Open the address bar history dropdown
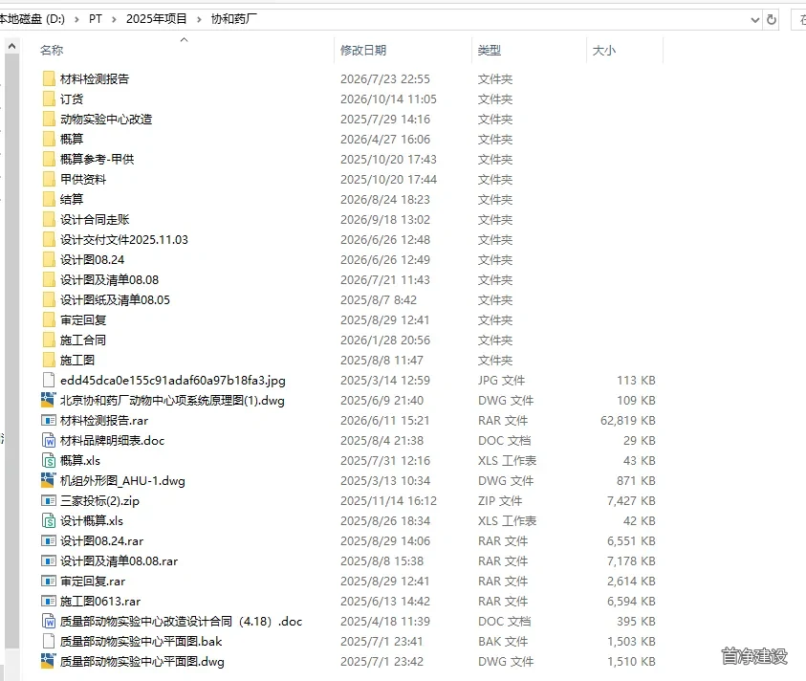This screenshot has width=806, height=681. 754,20
